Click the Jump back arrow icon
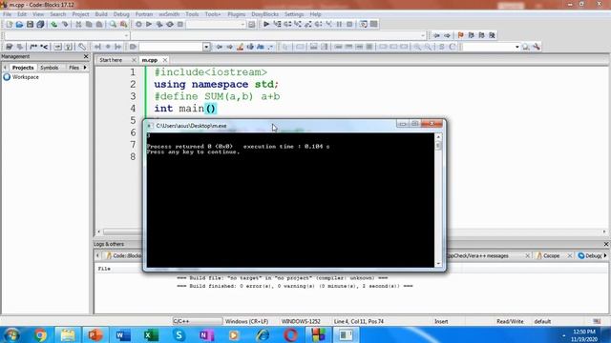Screen dimensions: 611x343 click(436, 35)
